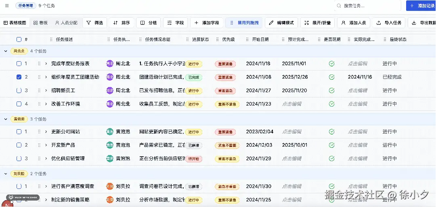Click row drag handle for 优化供应链管理
The image size is (436, 207).
pos(39,158)
